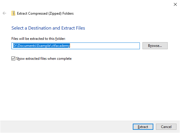180x133 pixels.
Task: Click empty space right of the path text
Action: (106, 46)
